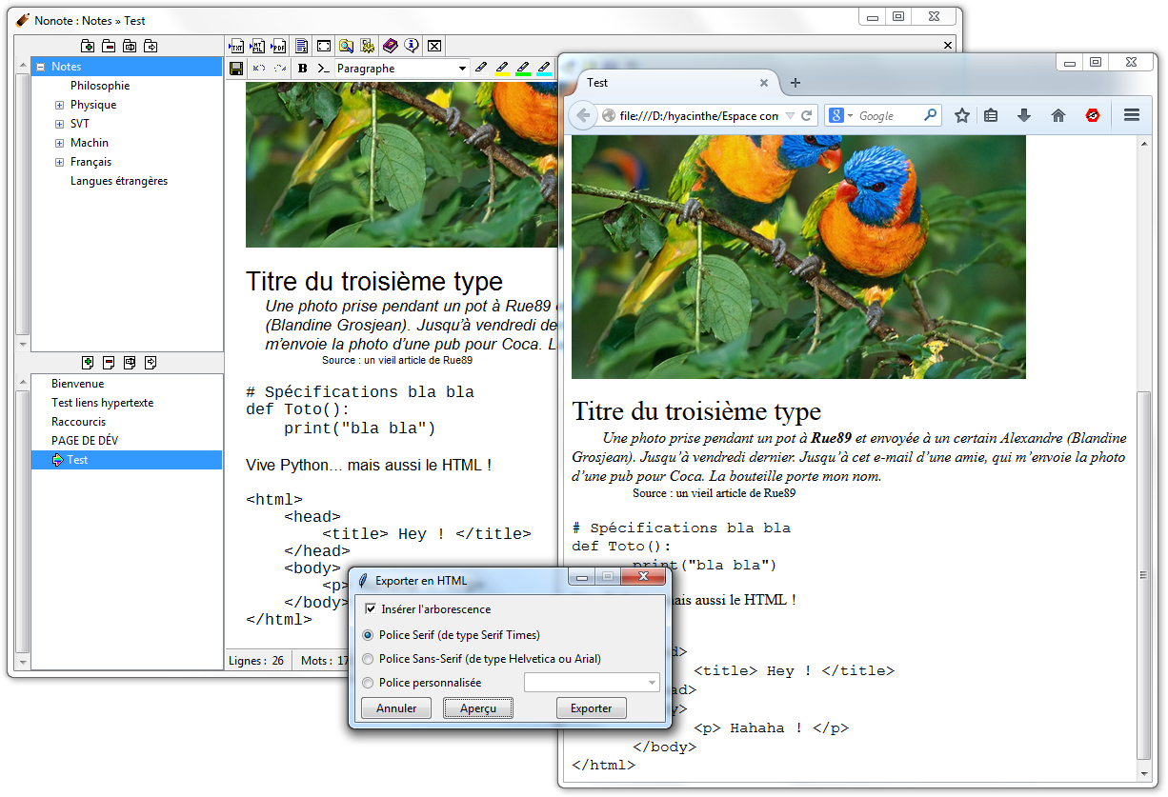Open the custom font combo box
The image size is (1168, 797).
592,683
